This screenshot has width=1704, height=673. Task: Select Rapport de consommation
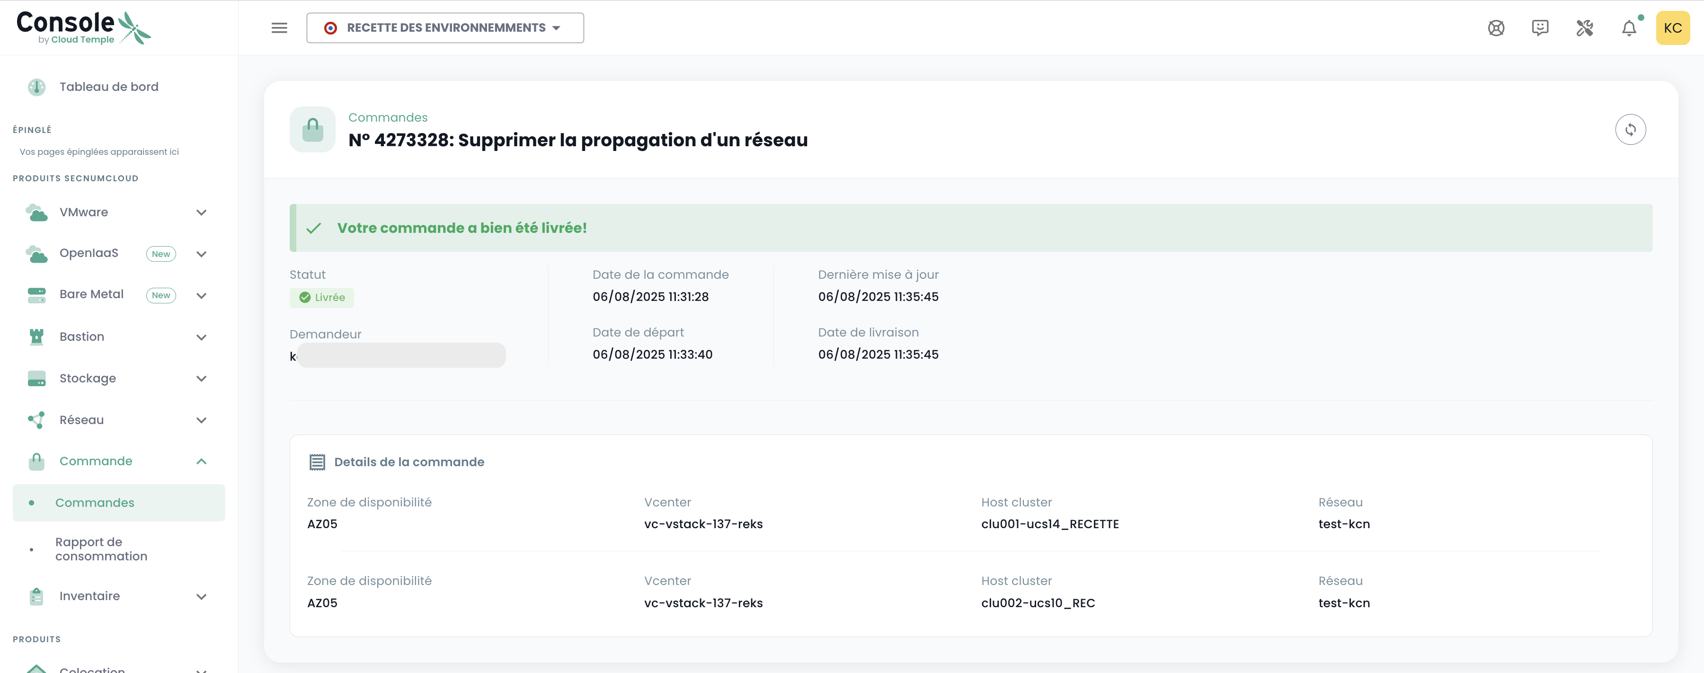pos(100,549)
